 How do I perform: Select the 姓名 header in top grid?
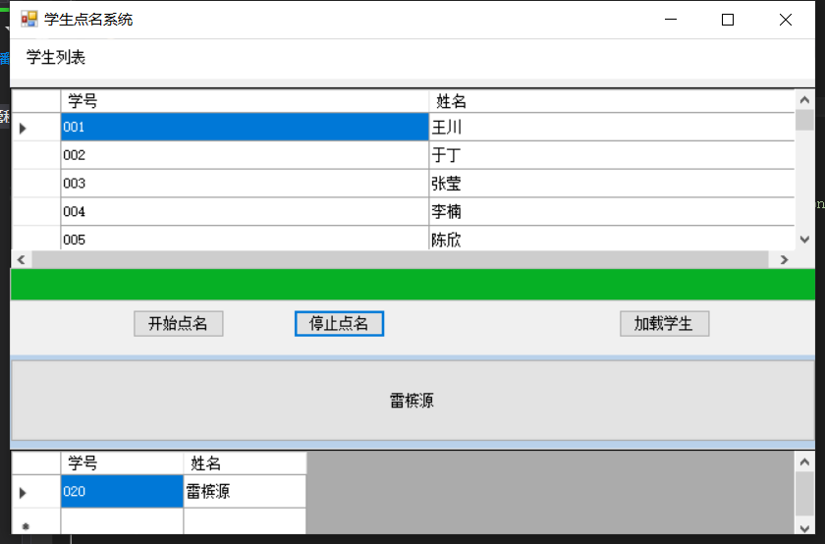click(x=611, y=101)
